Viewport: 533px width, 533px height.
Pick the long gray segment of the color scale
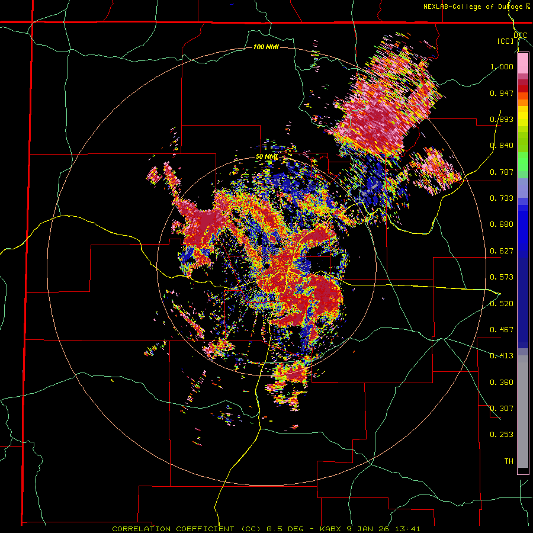(523, 412)
